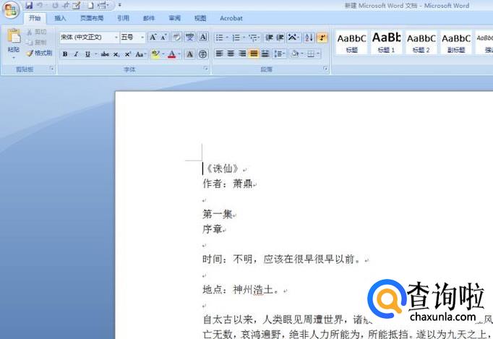Toggle bold formatting
The width and height of the screenshot is (493, 339).
point(65,54)
